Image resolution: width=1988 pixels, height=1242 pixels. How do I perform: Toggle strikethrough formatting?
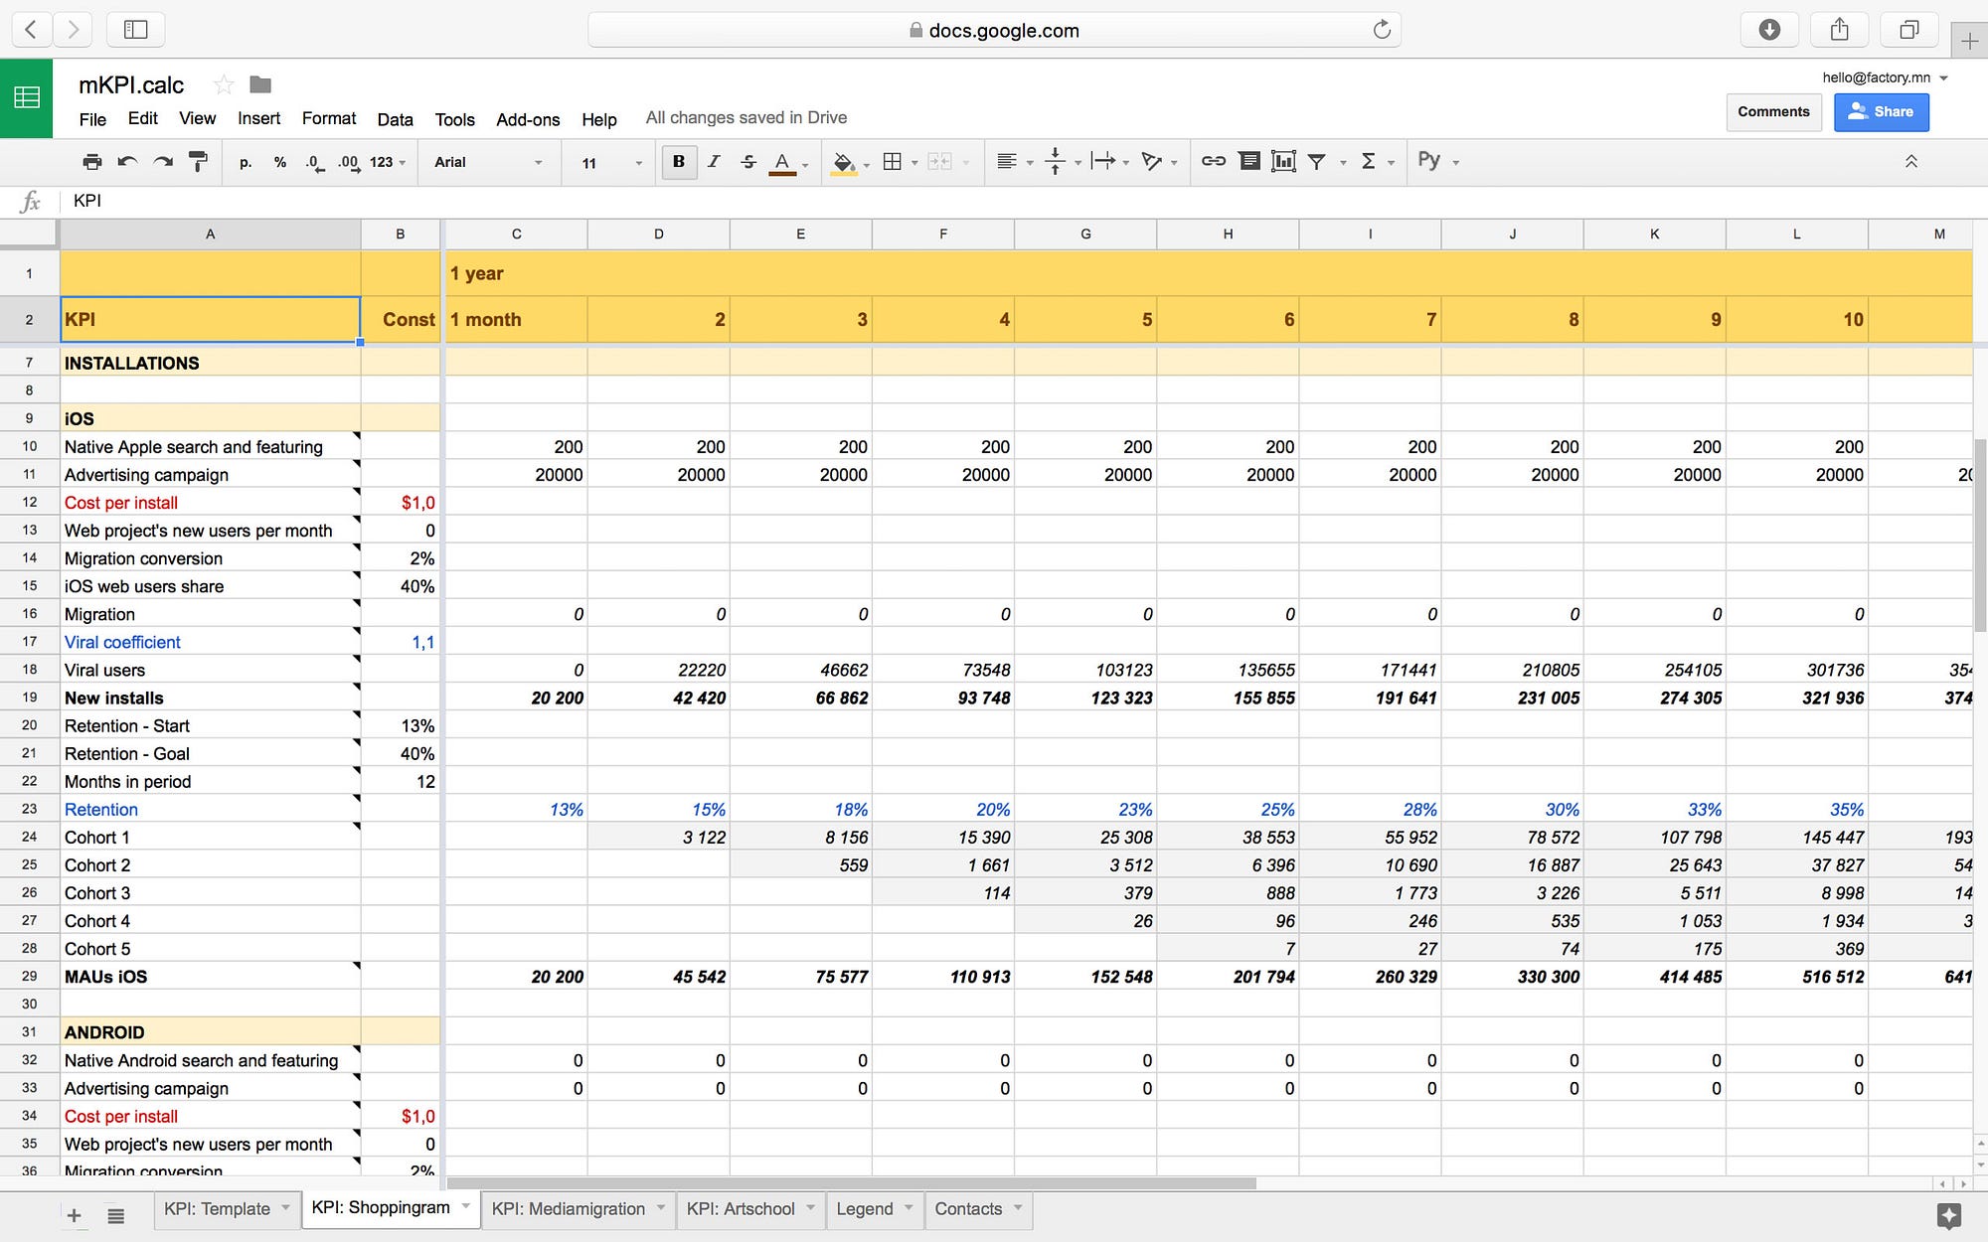coord(748,161)
